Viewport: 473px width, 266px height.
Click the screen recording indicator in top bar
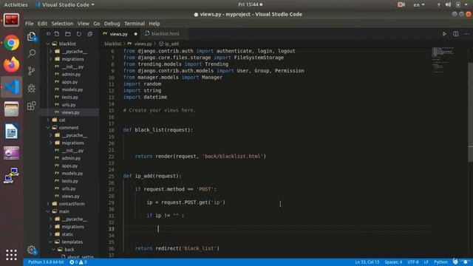(x=401, y=4)
